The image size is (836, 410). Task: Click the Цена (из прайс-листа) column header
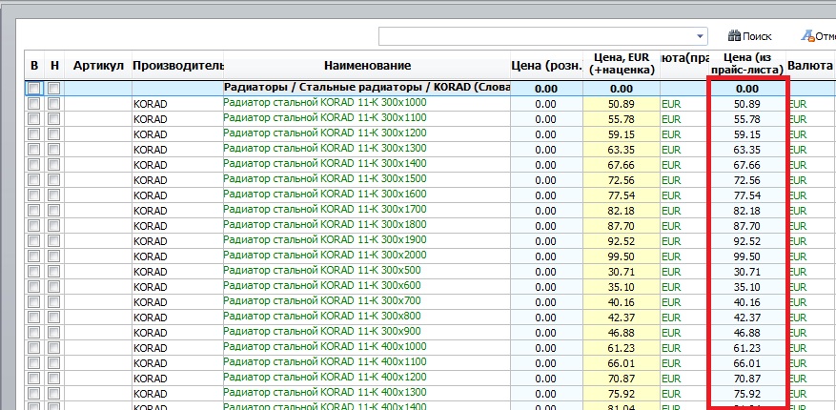(x=746, y=64)
